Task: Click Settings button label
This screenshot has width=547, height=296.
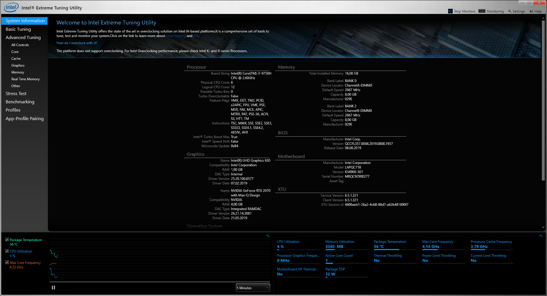Action: [x=519, y=11]
